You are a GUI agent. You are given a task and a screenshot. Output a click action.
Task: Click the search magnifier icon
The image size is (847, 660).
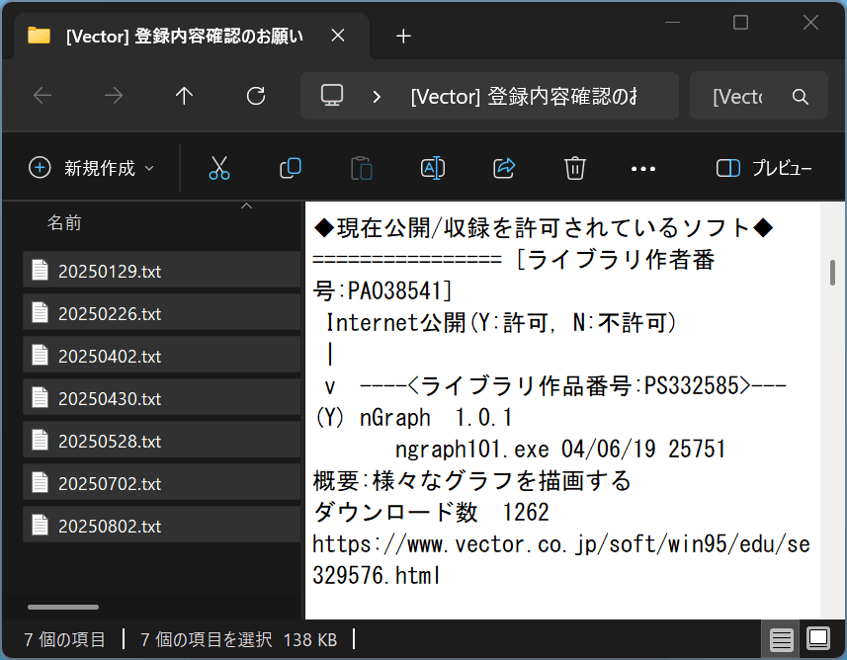click(x=800, y=97)
